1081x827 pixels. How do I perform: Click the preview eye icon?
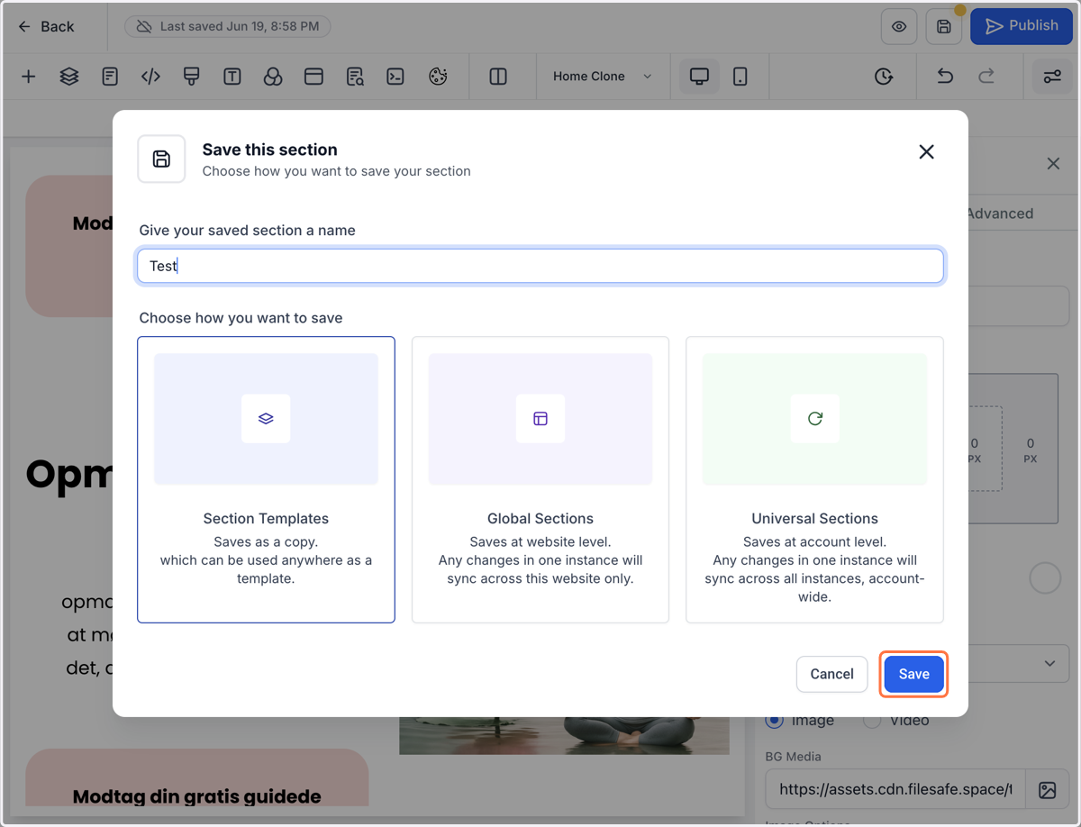899,27
